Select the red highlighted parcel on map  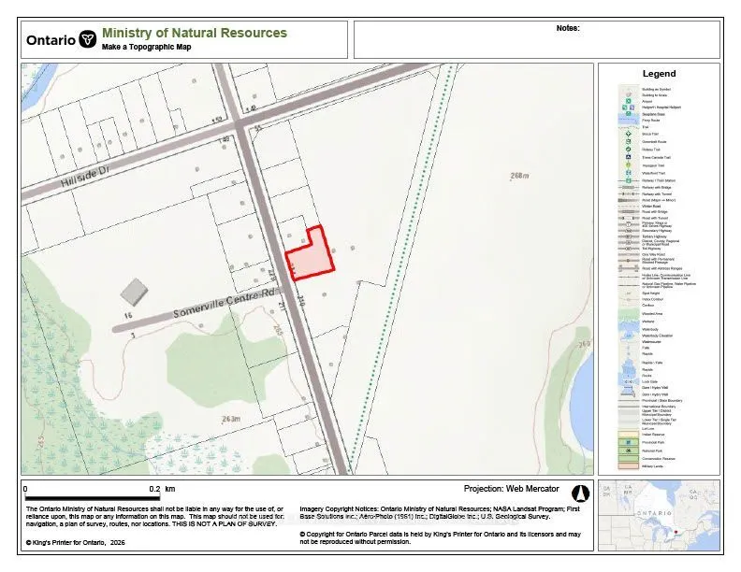pos(311,257)
